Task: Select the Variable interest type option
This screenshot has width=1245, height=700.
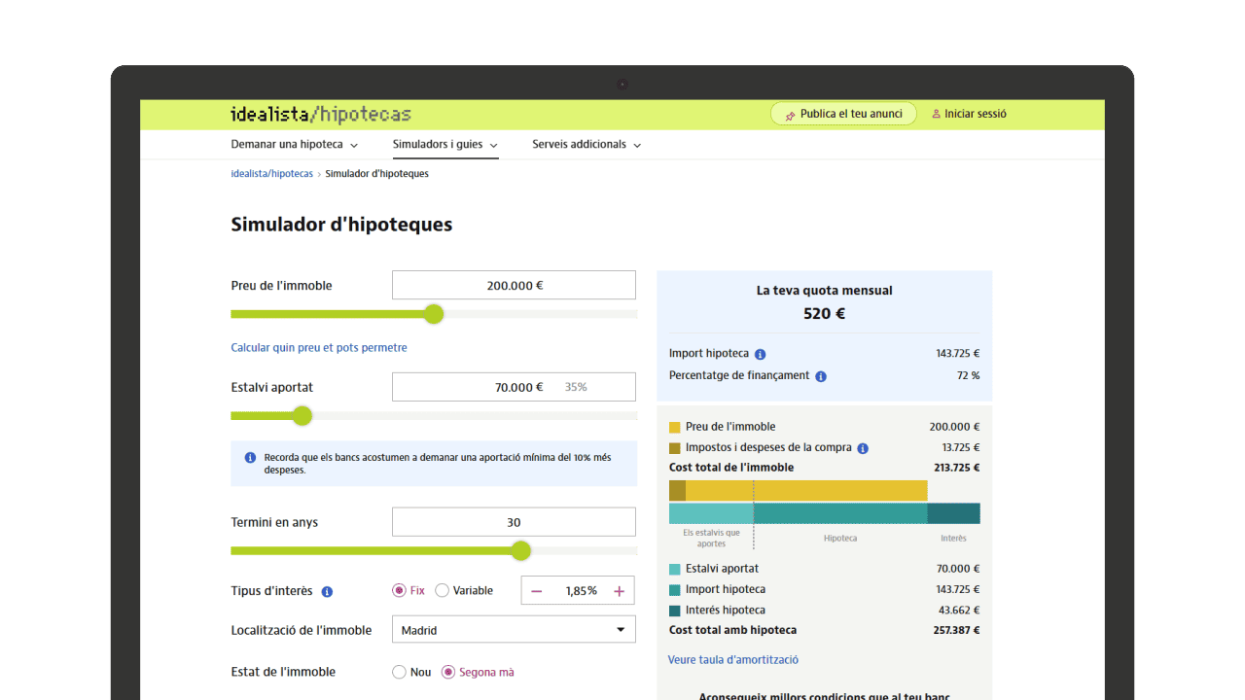Action: coord(443,590)
